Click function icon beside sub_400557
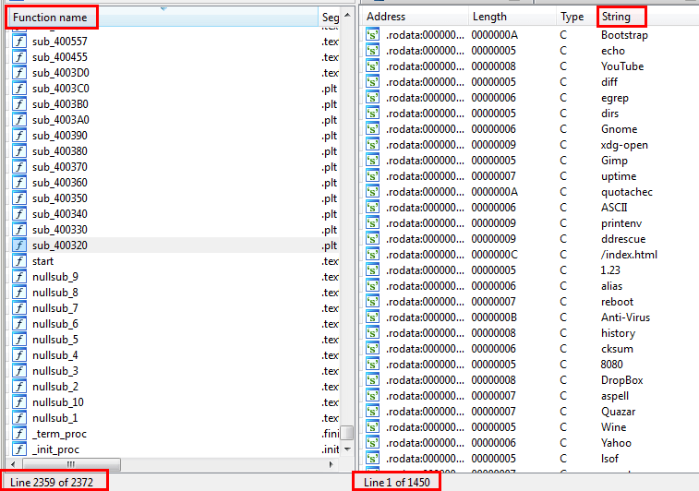 pyautogui.click(x=18, y=42)
